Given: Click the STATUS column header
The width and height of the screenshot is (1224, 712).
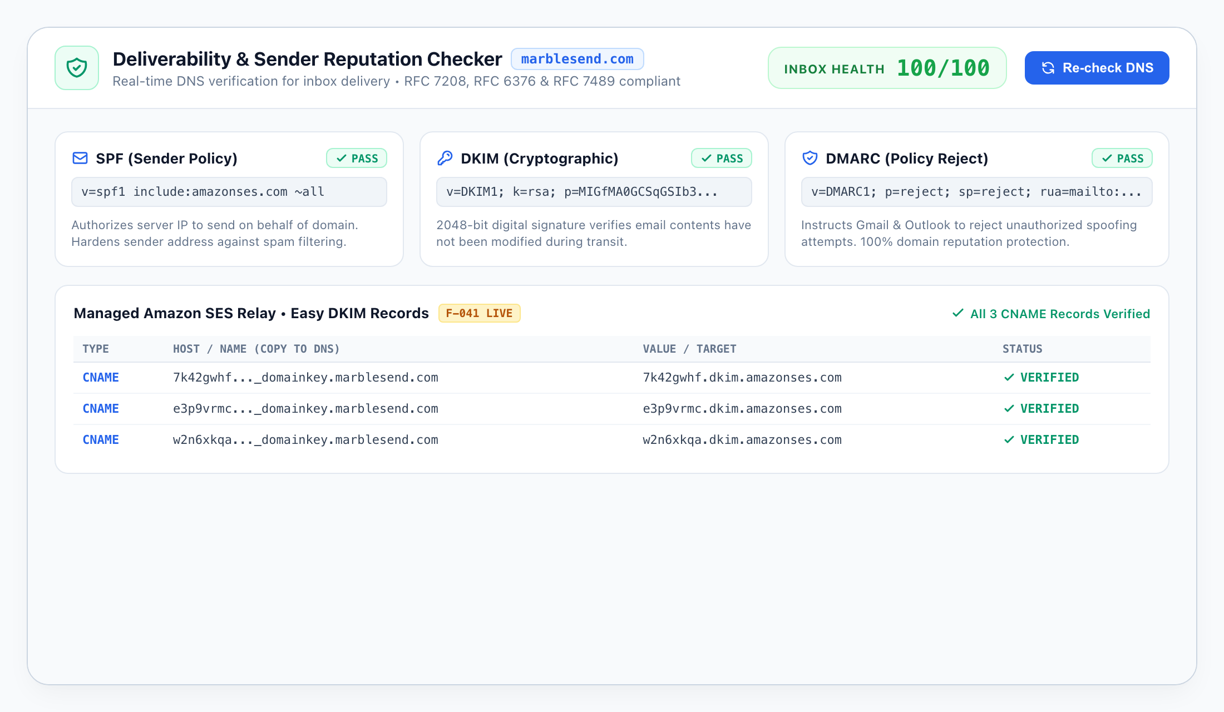Looking at the screenshot, I should pyautogui.click(x=1023, y=349).
